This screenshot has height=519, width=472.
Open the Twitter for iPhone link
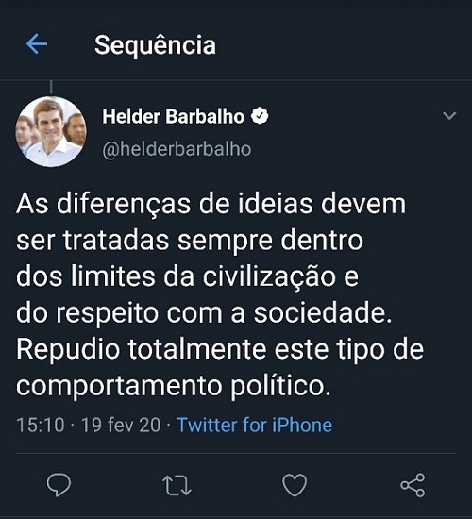(254, 425)
